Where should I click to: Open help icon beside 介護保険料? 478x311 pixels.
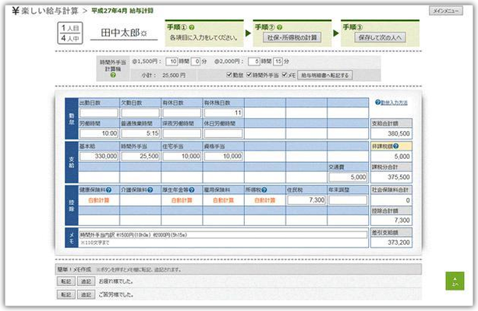150,189
